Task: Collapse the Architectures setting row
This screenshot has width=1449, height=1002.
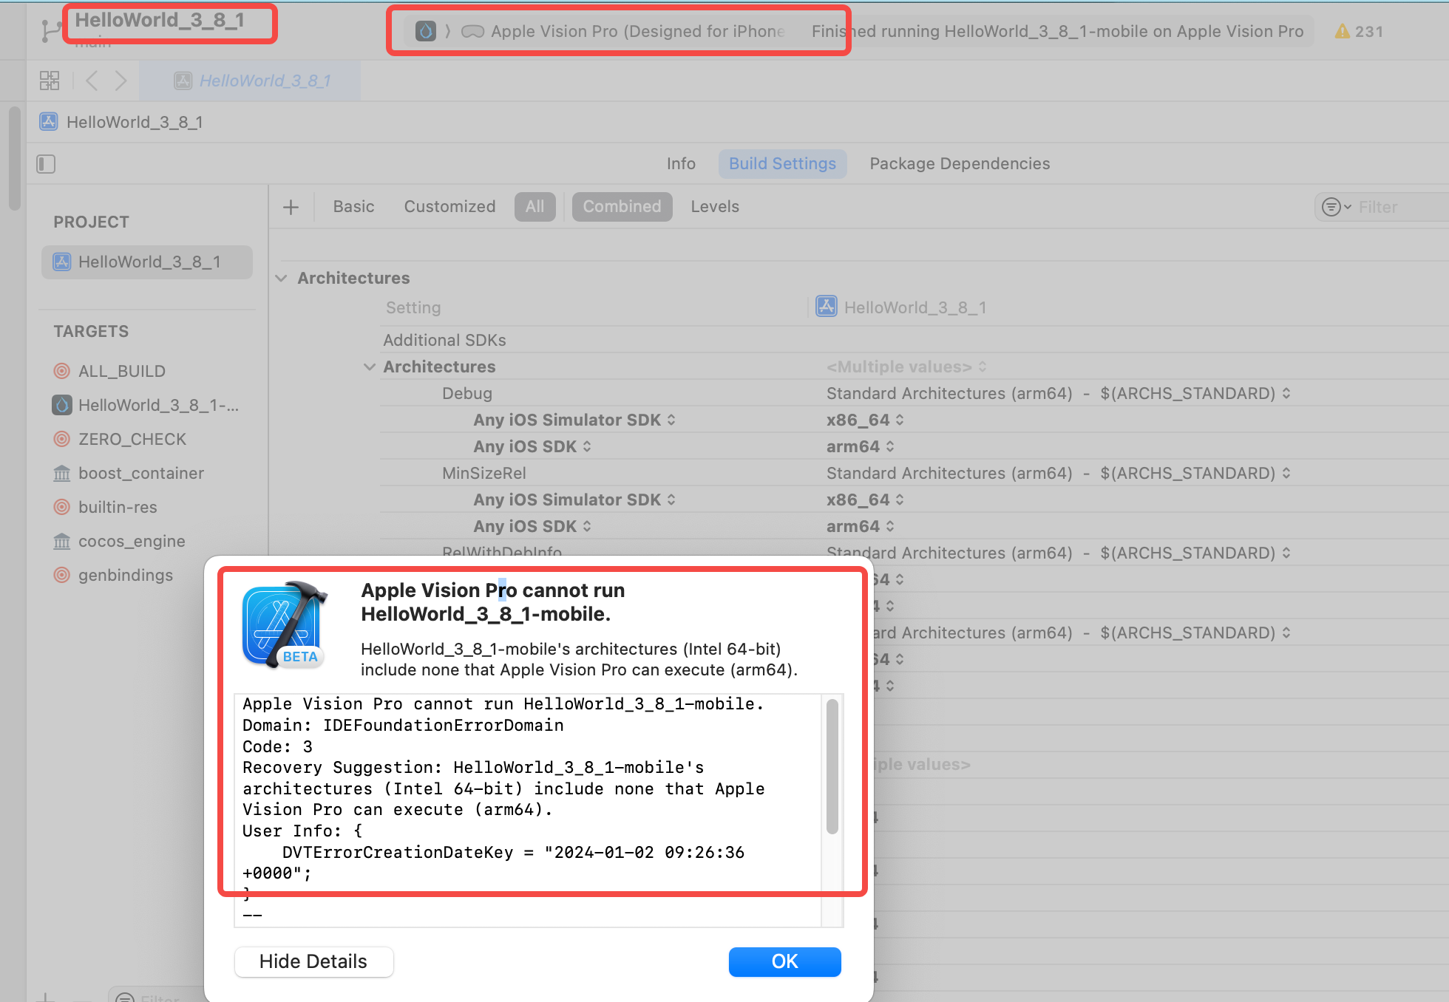Action: pos(370,367)
